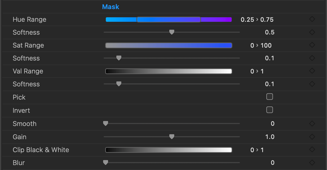327x170 pixels.
Task: Click the Clip Black & White gradient bar
Action: pyautogui.click(x=168, y=150)
